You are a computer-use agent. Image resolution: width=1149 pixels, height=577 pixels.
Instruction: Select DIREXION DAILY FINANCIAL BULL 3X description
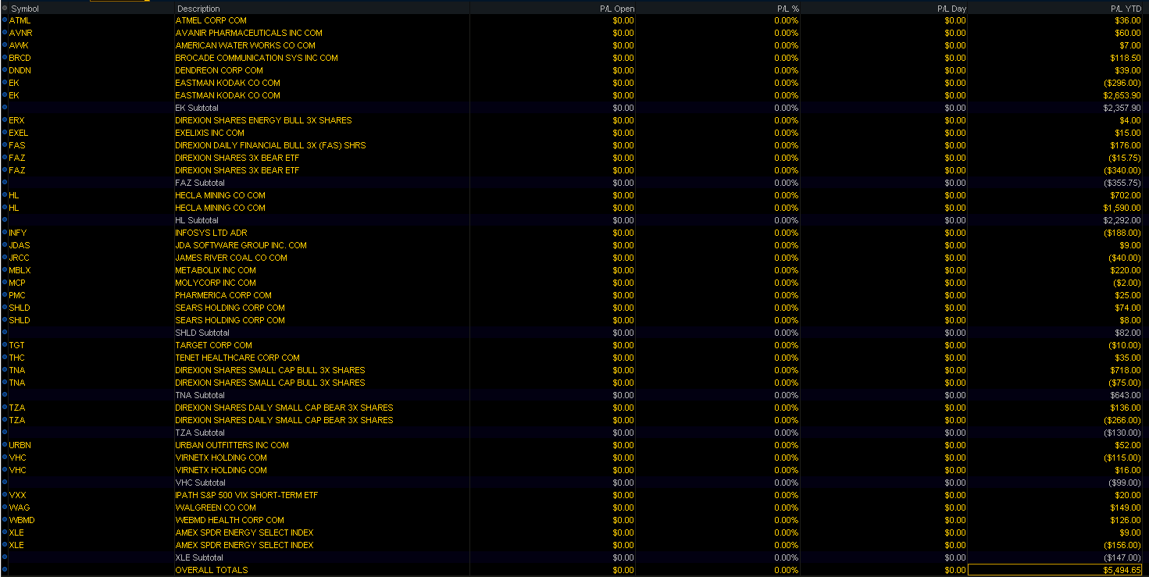tap(270, 145)
